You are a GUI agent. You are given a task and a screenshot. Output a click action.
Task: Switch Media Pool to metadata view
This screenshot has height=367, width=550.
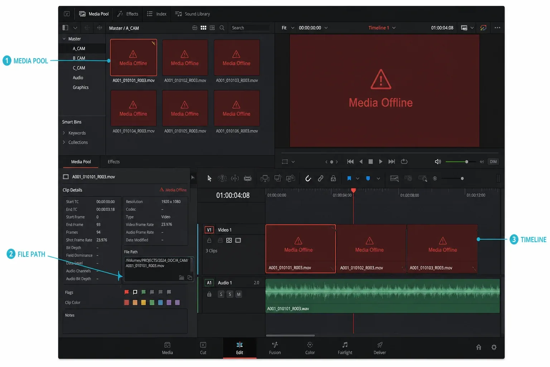click(x=194, y=28)
